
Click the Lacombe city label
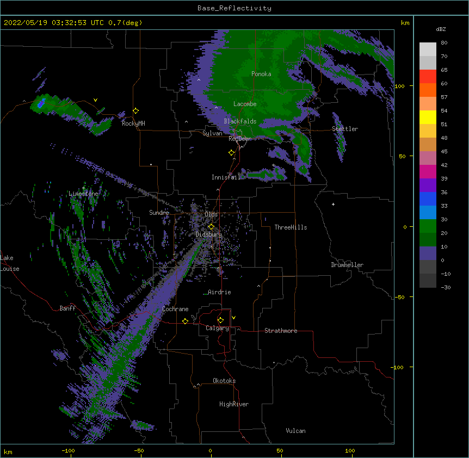[245, 104]
